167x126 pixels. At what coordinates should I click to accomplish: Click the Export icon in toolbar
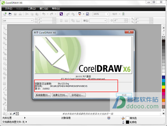73,14
